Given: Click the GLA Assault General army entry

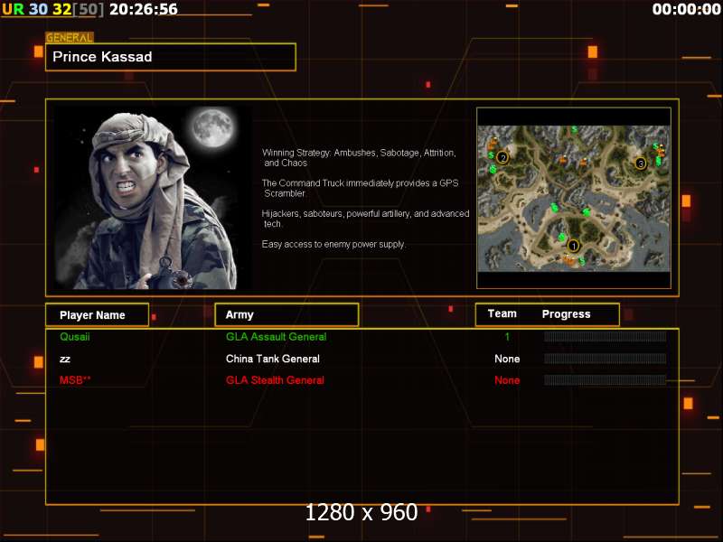Looking at the screenshot, I should 277,337.
